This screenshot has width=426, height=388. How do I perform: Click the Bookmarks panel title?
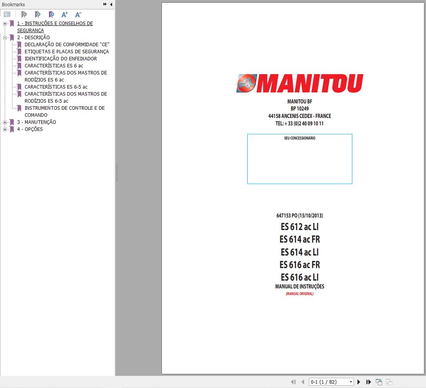tap(13, 4)
